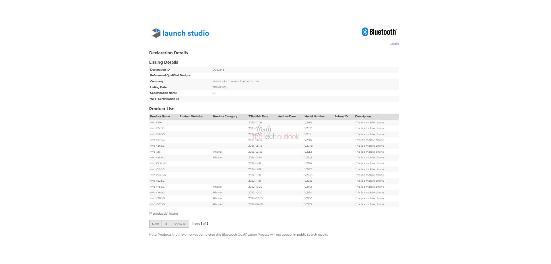Click model number V2311

click(308, 134)
